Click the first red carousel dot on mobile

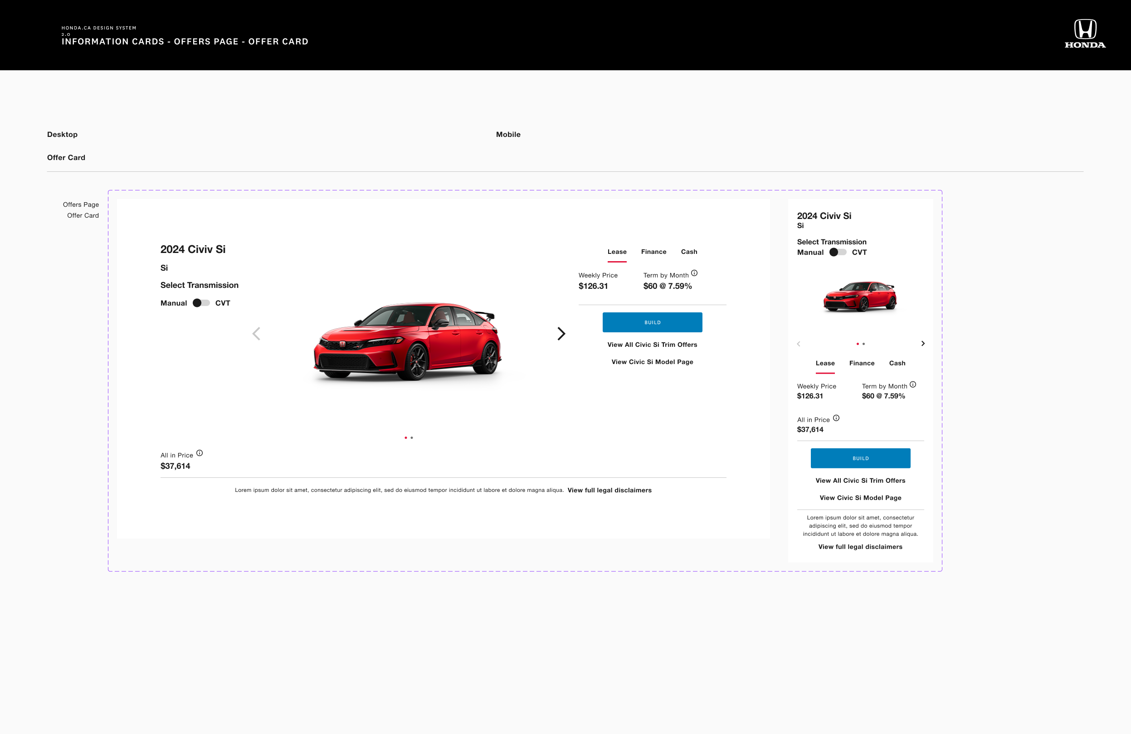pos(857,344)
